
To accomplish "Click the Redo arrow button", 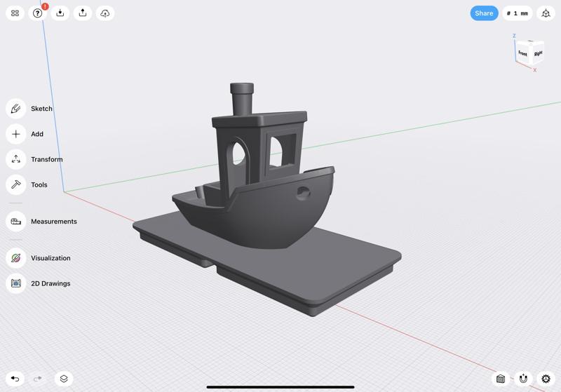I will pyautogui.click(x=38, y=379).
